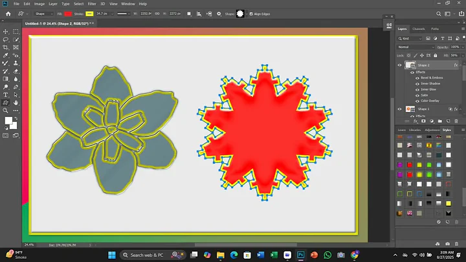The width and height of the screenshot is (466, 262).
Task: Click the new group folder icon
Action: (x=440, y=121)
